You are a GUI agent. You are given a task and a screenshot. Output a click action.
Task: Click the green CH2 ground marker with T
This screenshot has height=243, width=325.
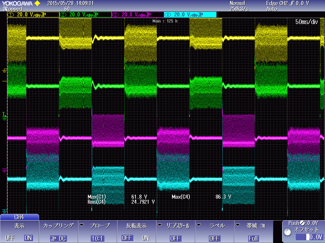point(4,116)
